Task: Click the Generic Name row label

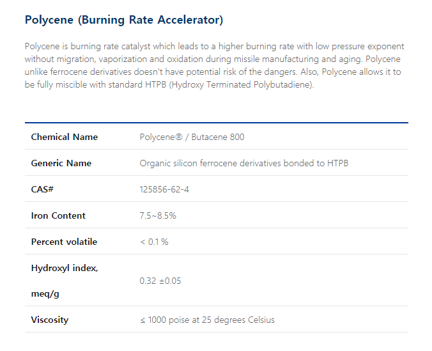Action: (x=61, y=163)
